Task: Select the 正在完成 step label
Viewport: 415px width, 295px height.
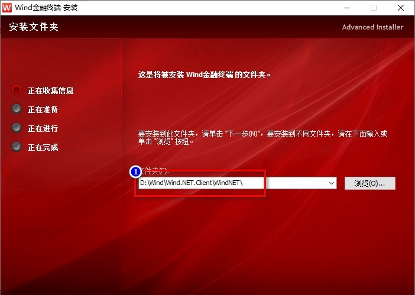Action: (43, 147)
